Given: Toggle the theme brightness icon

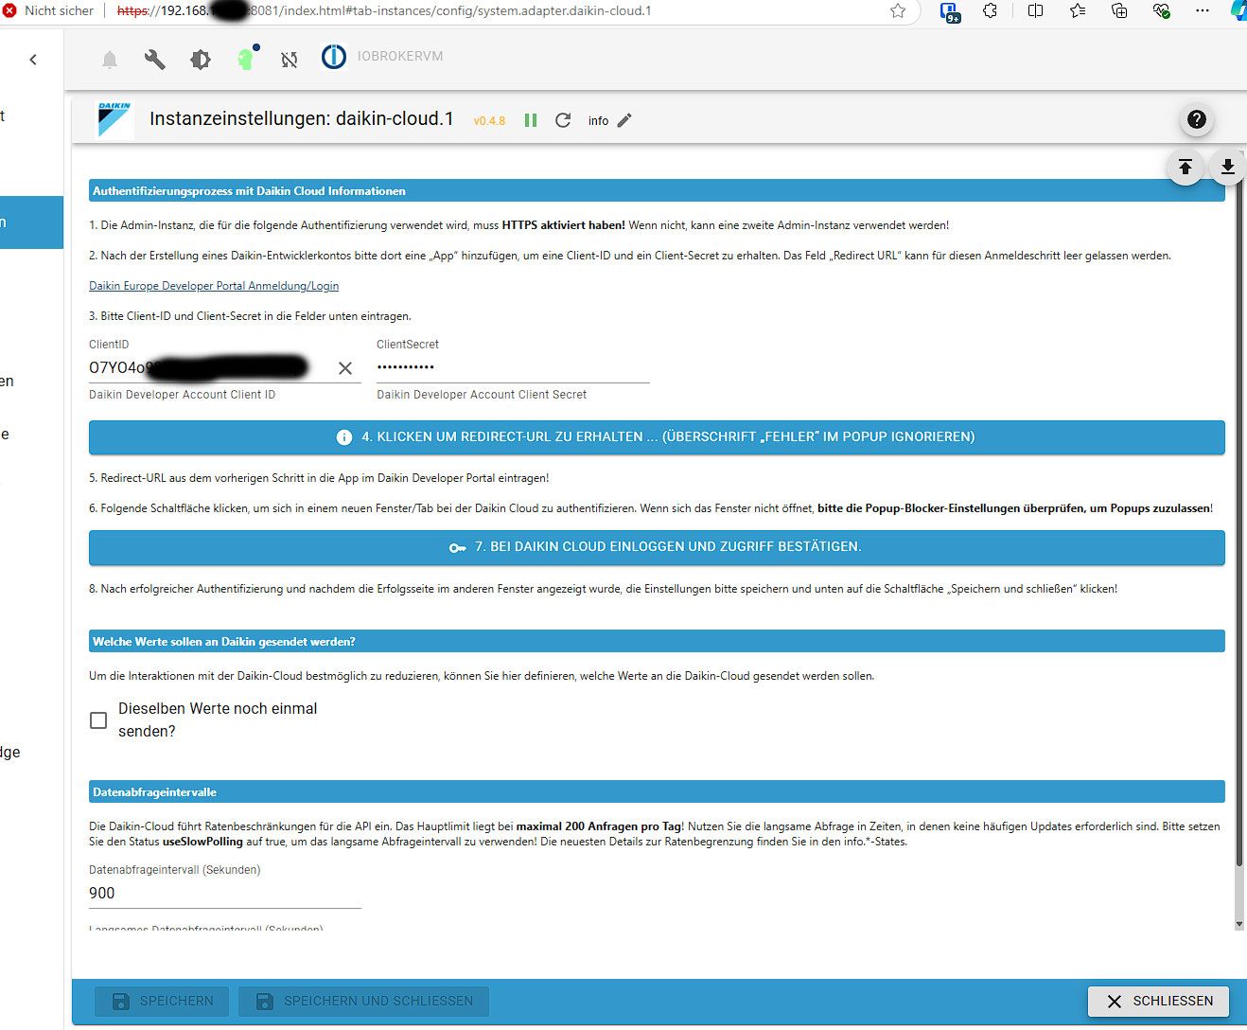Looking at the screenshot, I should coord(201,60).
